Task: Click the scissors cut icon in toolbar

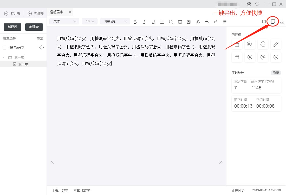Action: tap(198, 22)
